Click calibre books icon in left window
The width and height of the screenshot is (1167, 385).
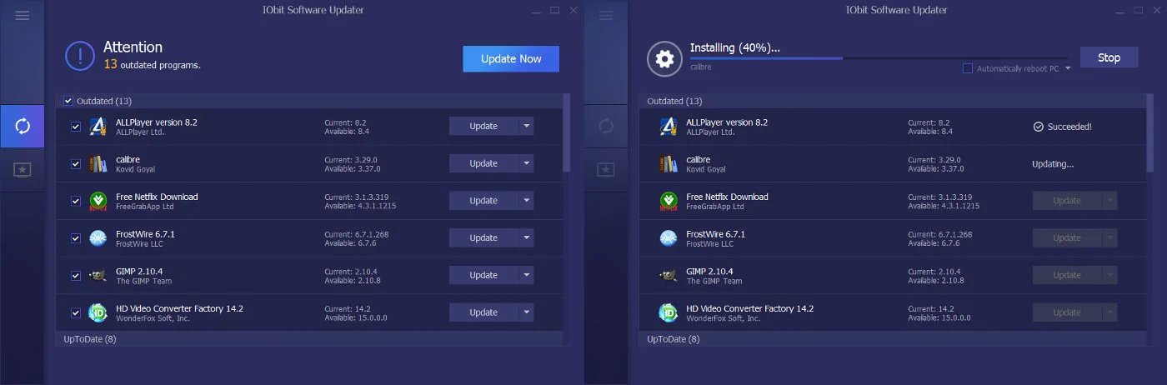click(x=98, y=163)
